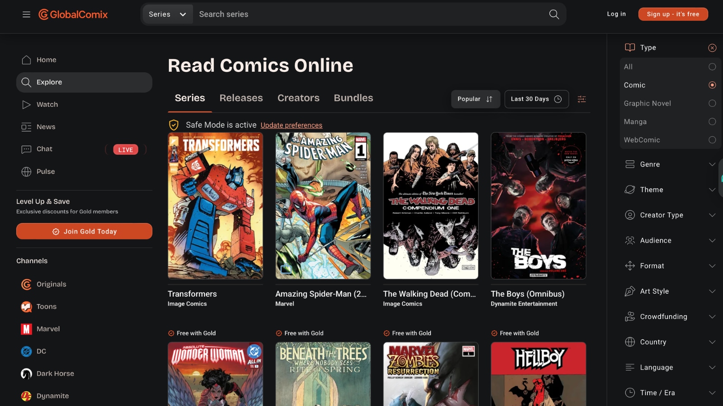Expand the Art Style chevron
Screen dimensions: 723x406
point(712,291)
